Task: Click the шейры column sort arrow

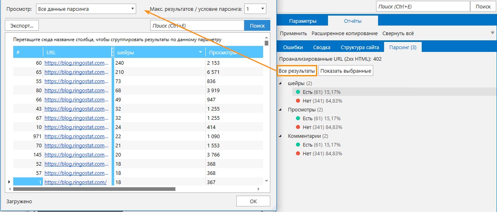Action: [x=200, y=52]
